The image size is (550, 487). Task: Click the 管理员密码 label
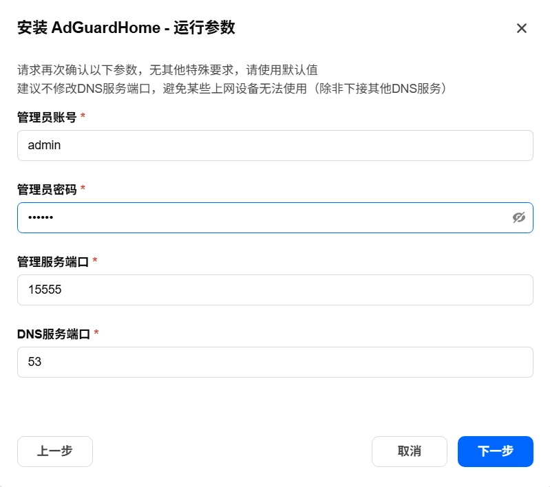point(47,189)
